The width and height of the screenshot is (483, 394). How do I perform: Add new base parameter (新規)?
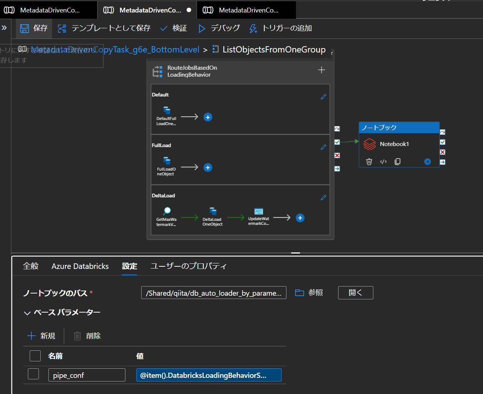(41, 336)
